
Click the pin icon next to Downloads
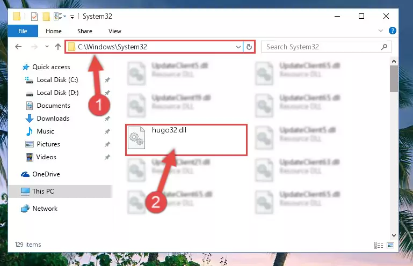pos(107,119)
